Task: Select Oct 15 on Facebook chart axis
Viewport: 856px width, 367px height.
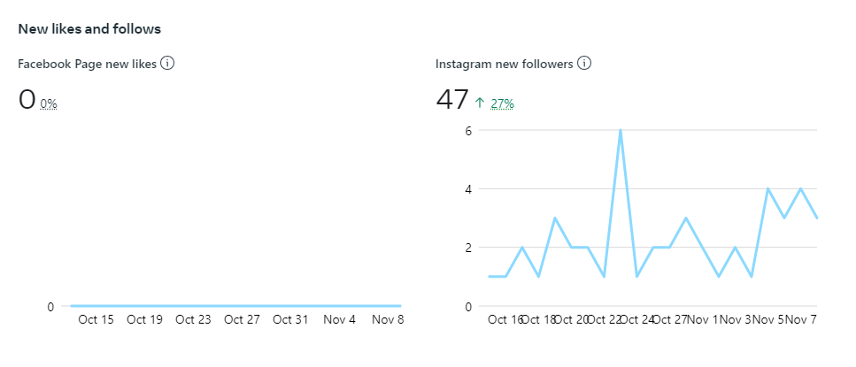Action: tap(96, 319)
